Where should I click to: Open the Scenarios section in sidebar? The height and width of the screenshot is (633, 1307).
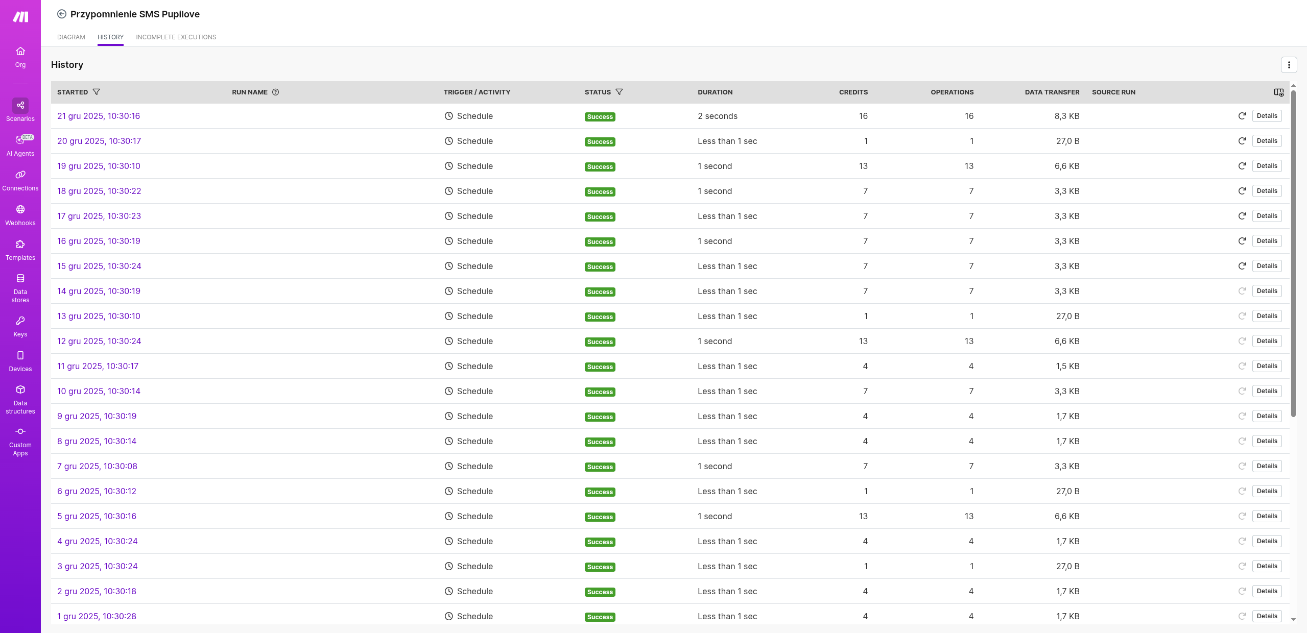20,110
